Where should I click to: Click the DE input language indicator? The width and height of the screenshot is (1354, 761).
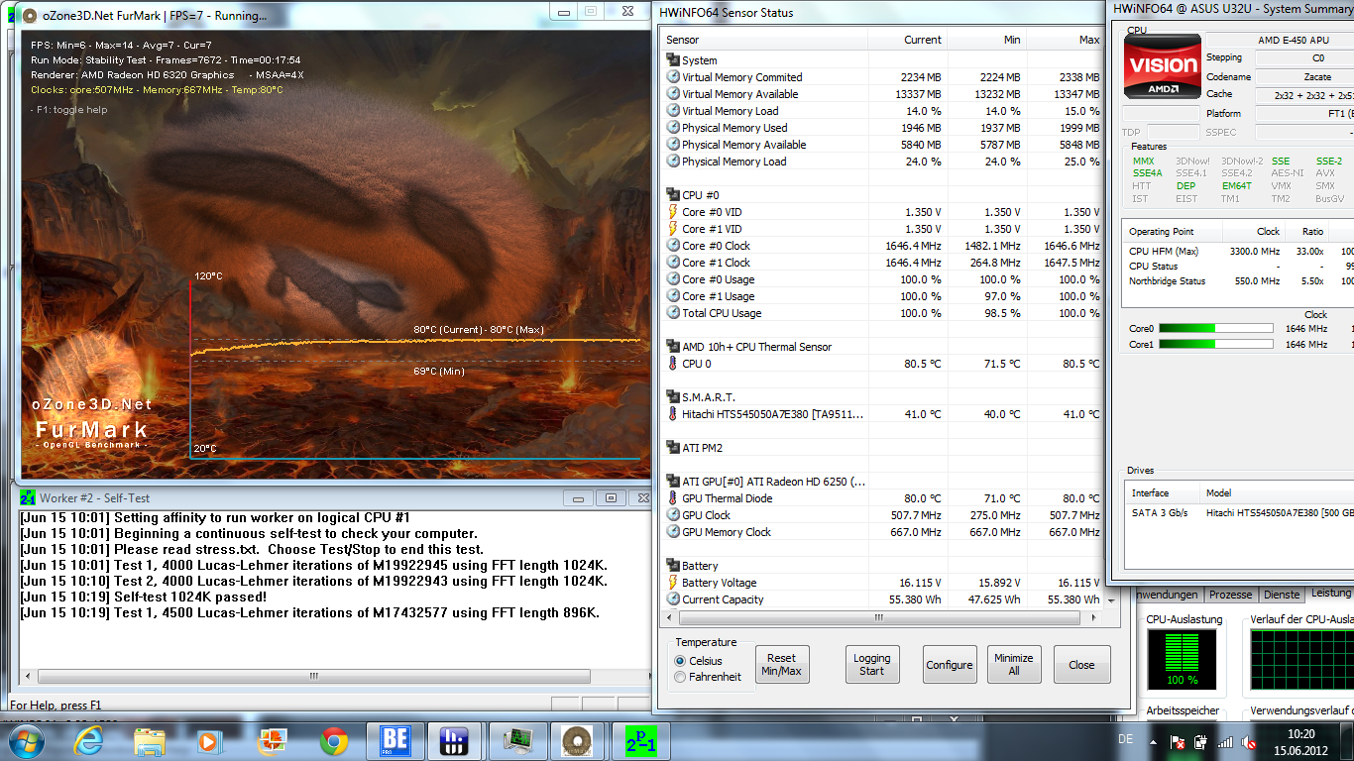pyautogui.click(x=1125, y=739)
